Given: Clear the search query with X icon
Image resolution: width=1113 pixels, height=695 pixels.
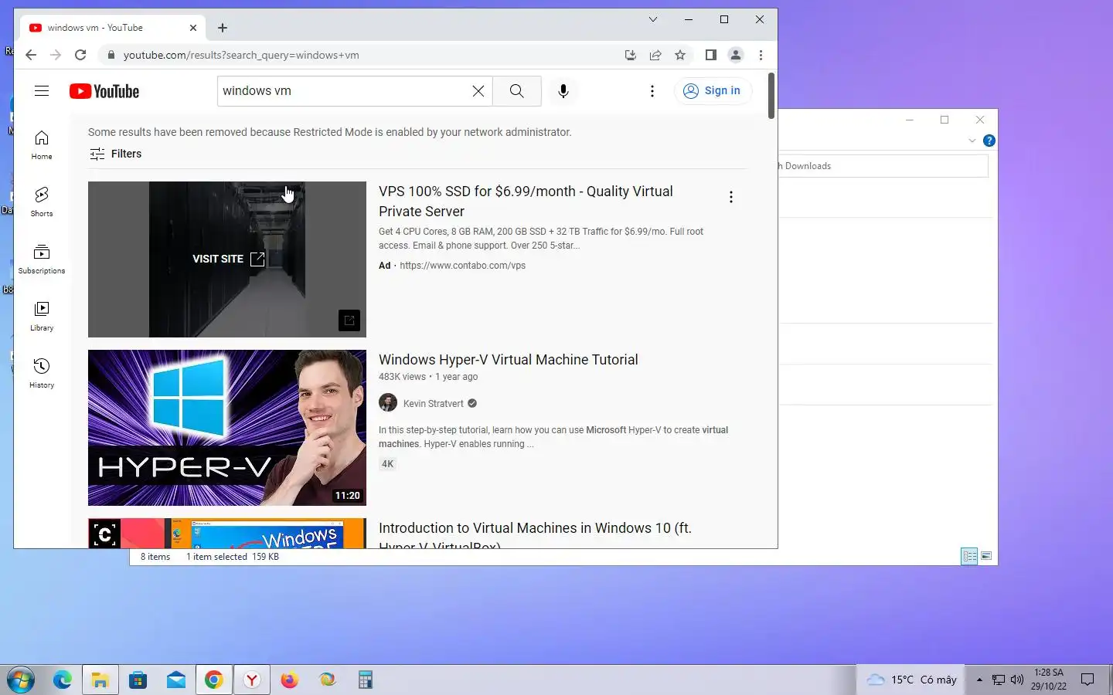Looking at the screenshot, I should click(478, 91).
